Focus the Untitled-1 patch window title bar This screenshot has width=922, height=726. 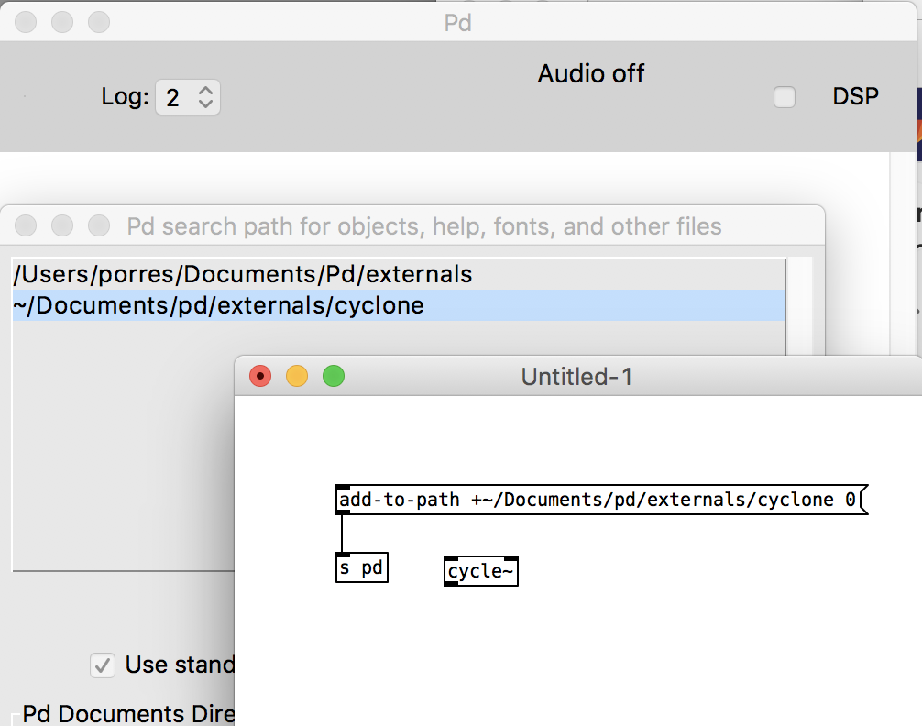coord(577,376)
